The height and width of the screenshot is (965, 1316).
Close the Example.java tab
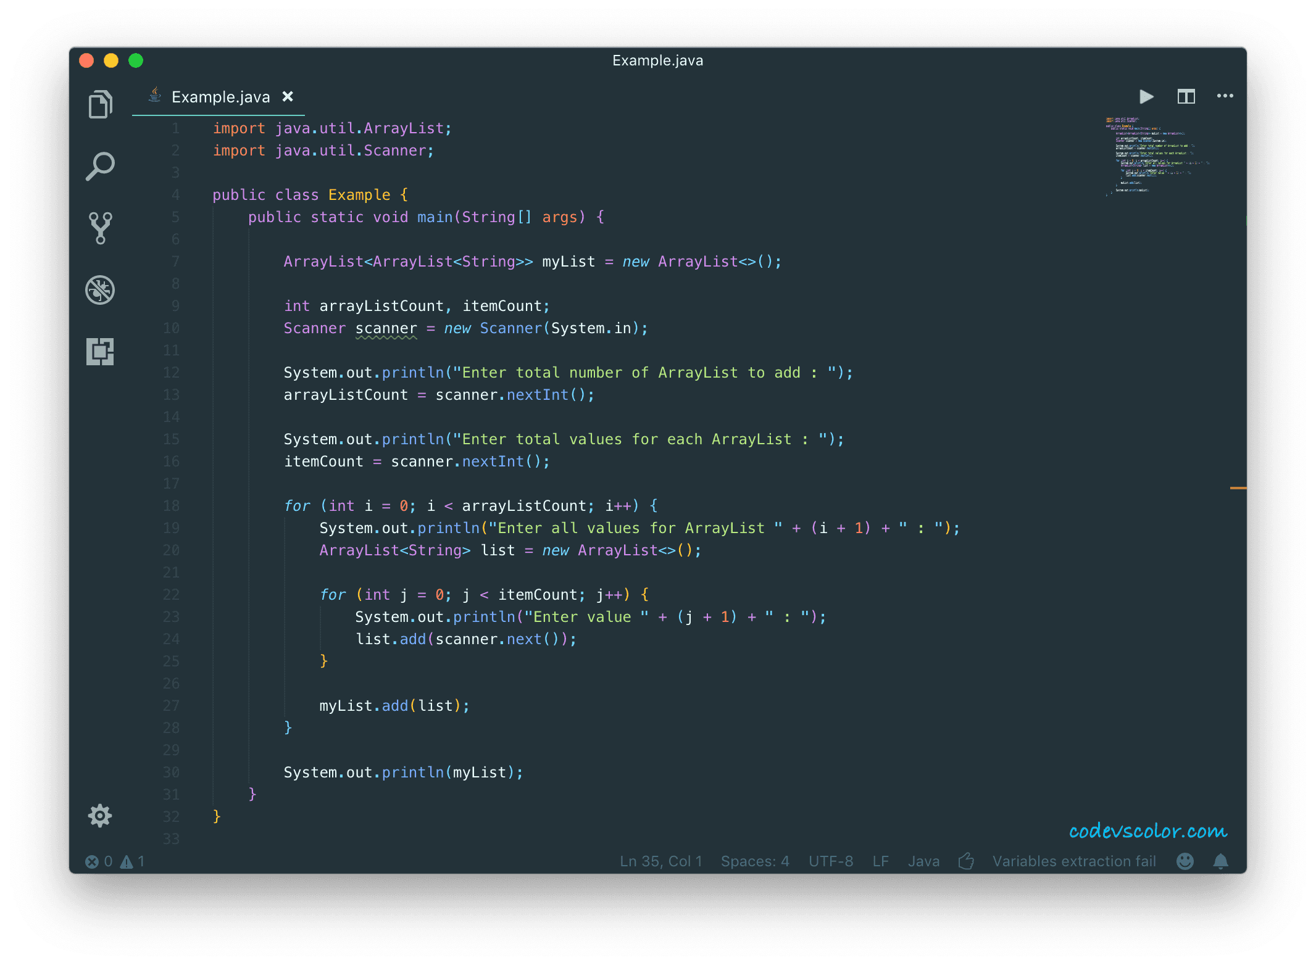click(288, 97)
